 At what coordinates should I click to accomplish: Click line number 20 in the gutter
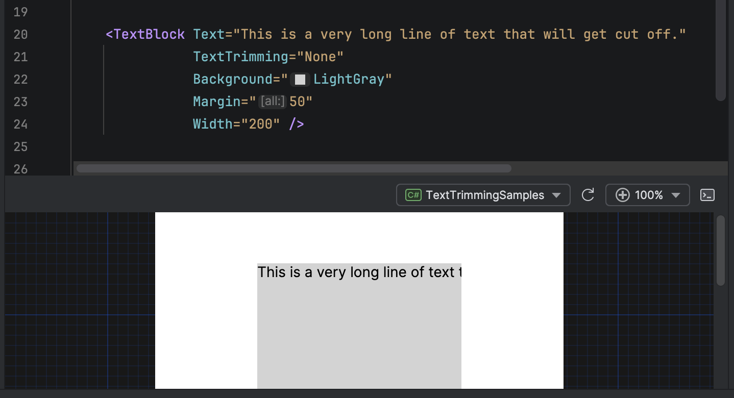pos(20,34)
